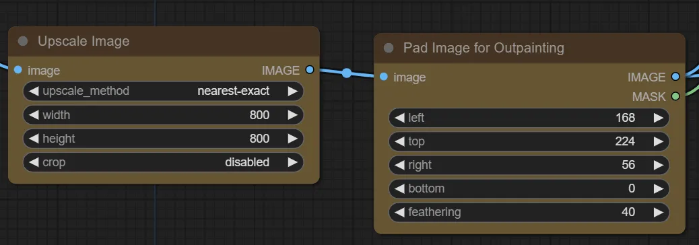This screenshot has width=699, height=245.
Task: Click the feathering 40 value field
Action: 529,212
